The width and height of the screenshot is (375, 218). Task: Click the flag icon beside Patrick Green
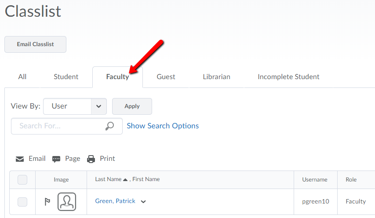click(47, 202)
